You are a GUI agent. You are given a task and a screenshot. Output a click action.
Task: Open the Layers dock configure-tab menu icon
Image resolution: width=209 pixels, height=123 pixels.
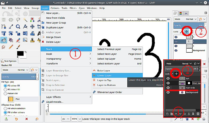pos(206,13)
